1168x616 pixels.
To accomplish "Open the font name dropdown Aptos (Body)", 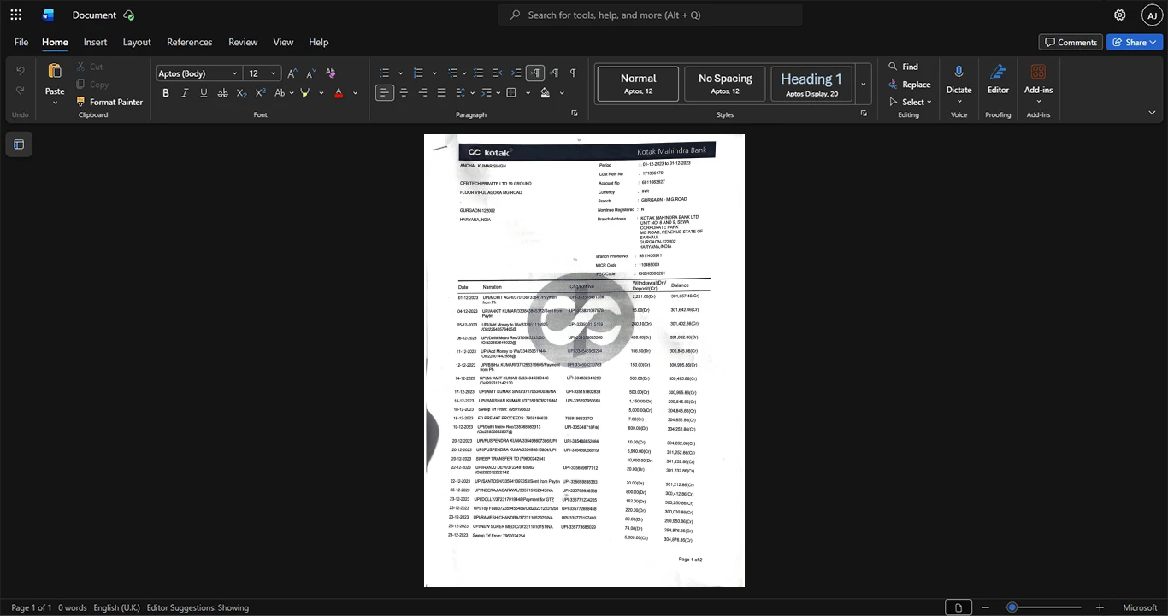I will [198, 73].
